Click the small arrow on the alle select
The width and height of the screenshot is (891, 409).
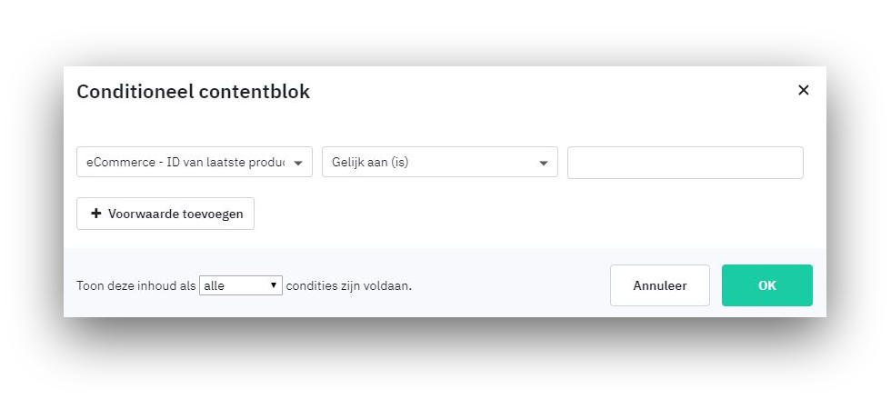pos(274,284)
